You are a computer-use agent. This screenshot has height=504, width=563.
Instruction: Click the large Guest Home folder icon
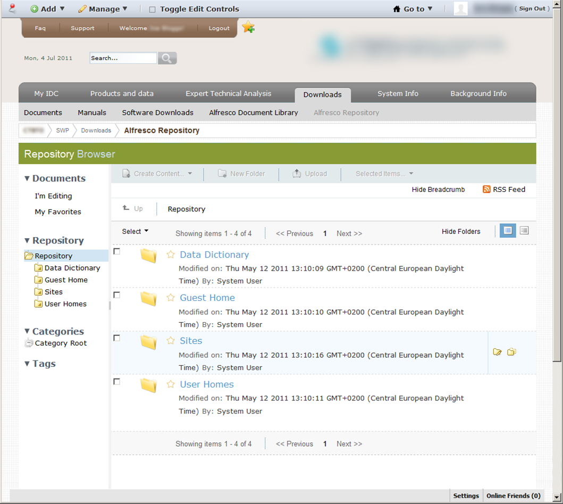149,299
